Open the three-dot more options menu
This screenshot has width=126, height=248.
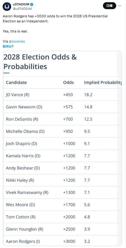coord(120,6)
